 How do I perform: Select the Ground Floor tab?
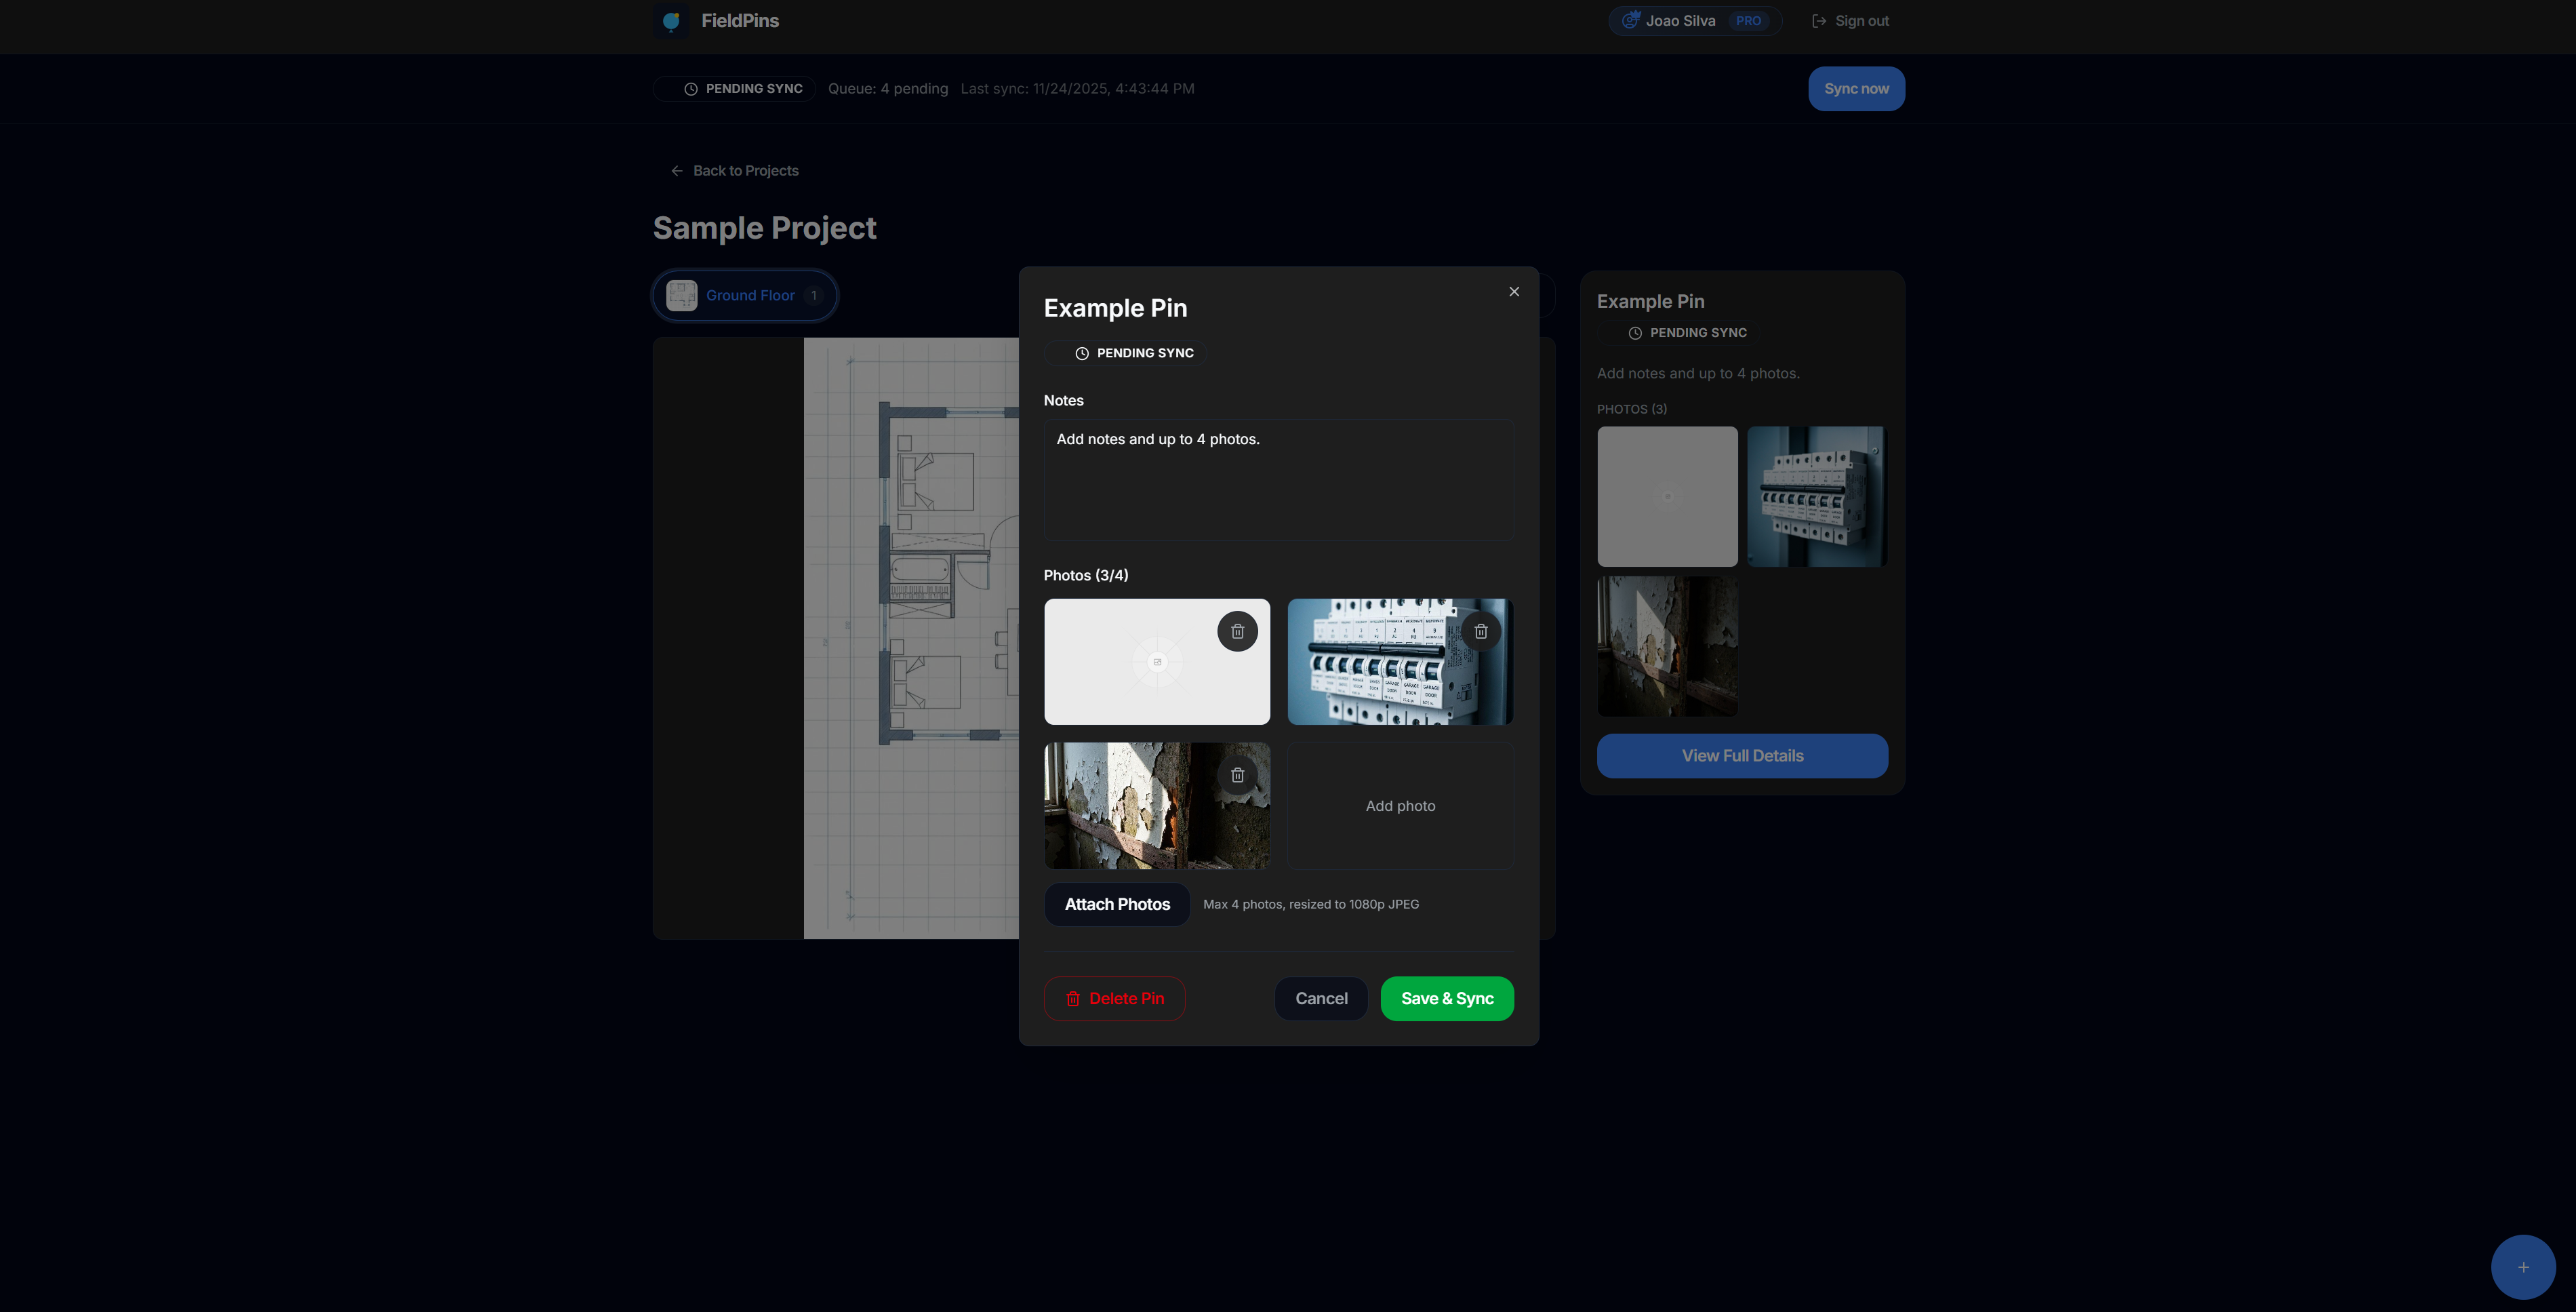click(x=744, y=295)
